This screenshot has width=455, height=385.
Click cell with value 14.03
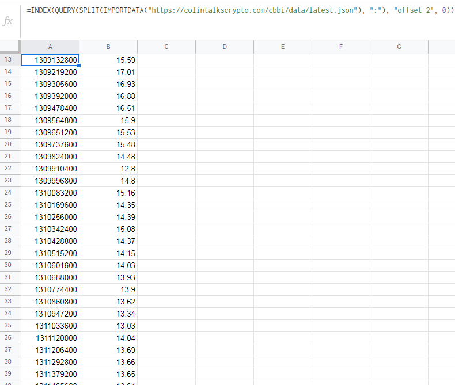[108, 265]
